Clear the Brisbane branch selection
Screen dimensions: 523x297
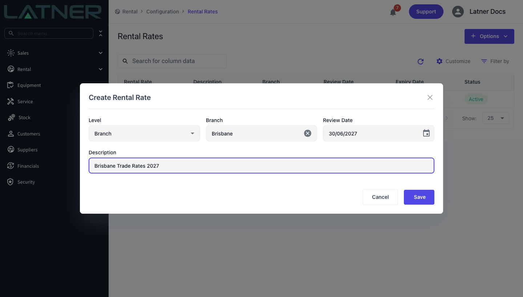click(308, 133)
